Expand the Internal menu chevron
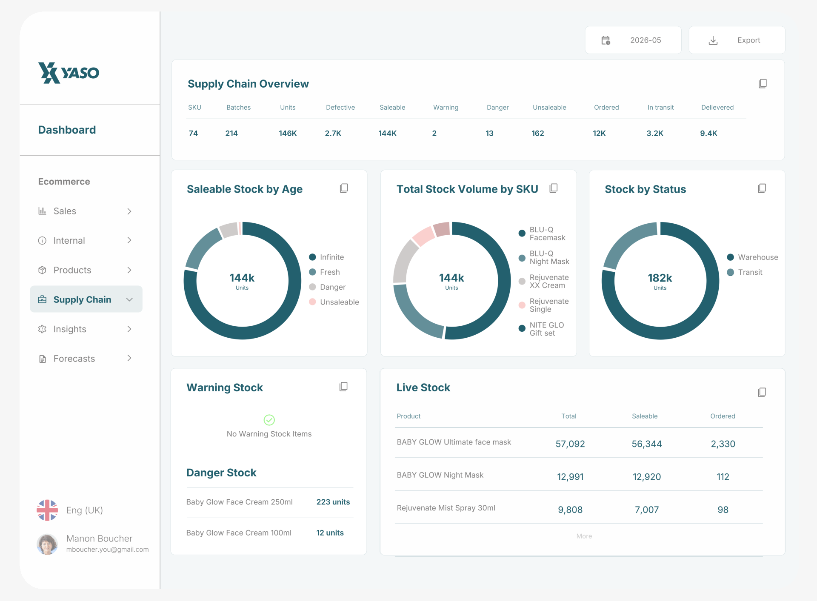The width and height of the screenshot is (817, 601). coord(129,240)
